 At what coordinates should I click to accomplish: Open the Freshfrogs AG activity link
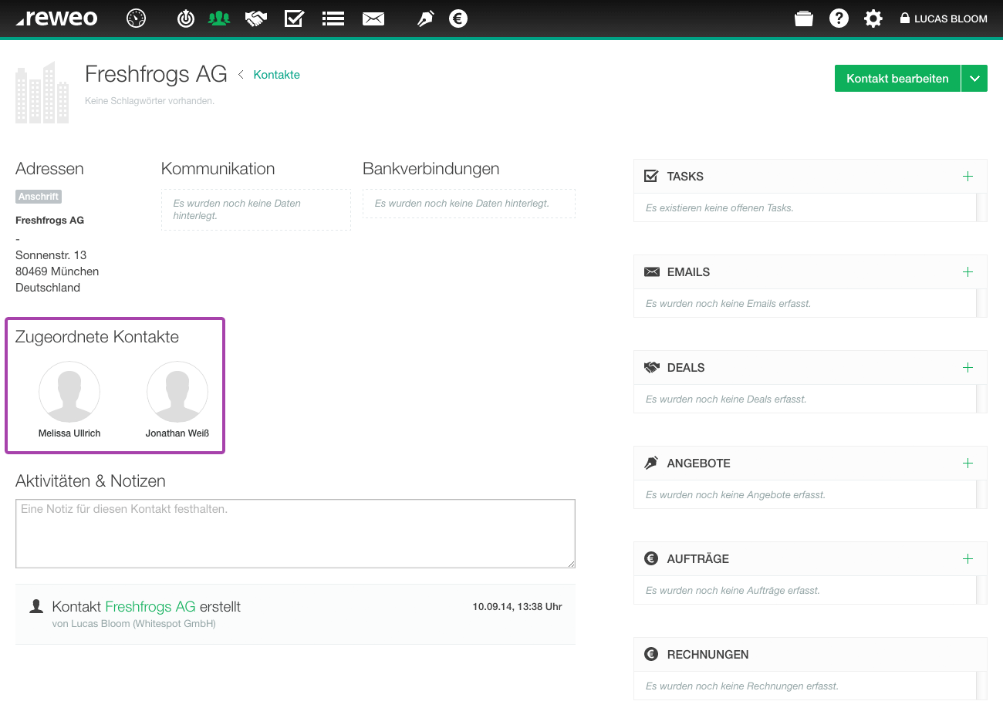coord(150,607)
